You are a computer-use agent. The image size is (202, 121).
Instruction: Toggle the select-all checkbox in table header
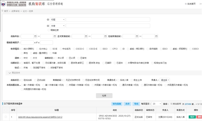tap(6, 110)
